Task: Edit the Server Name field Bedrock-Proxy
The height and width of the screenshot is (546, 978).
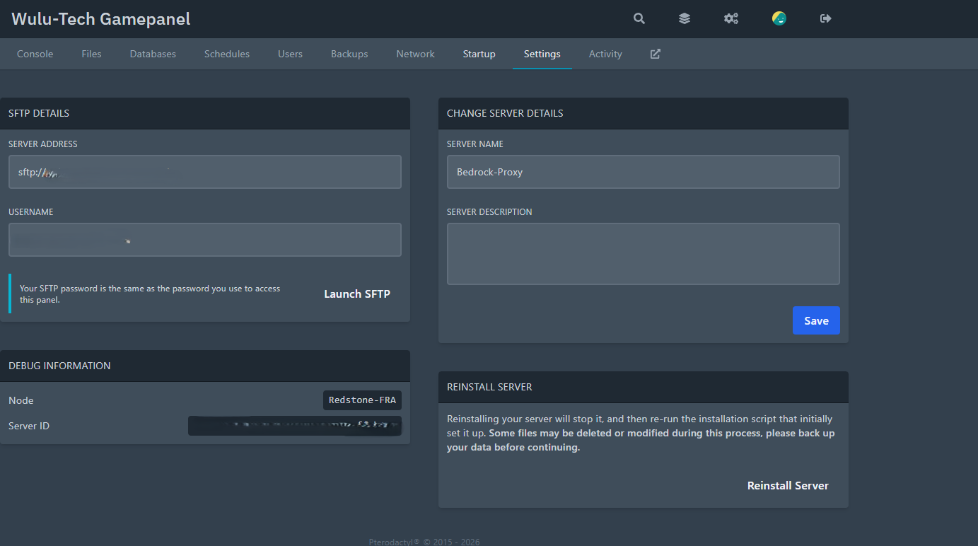Action: [644, 172]
